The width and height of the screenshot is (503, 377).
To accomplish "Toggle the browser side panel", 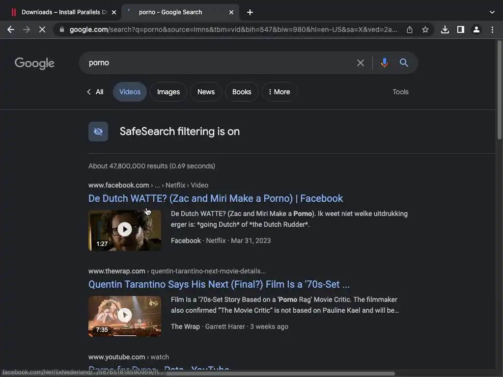I will (461, 30).
